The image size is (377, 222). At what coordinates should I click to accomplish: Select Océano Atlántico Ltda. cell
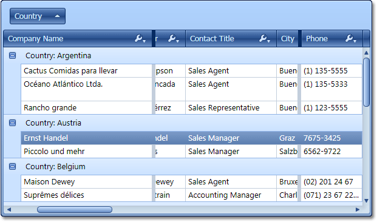[87, 89]
